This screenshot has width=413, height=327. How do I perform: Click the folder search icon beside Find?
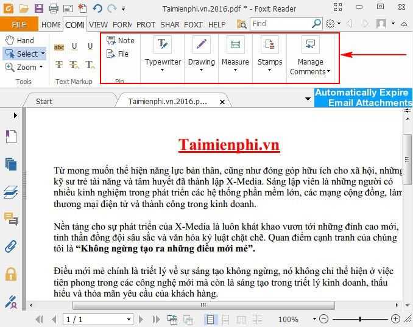[241, 24]
